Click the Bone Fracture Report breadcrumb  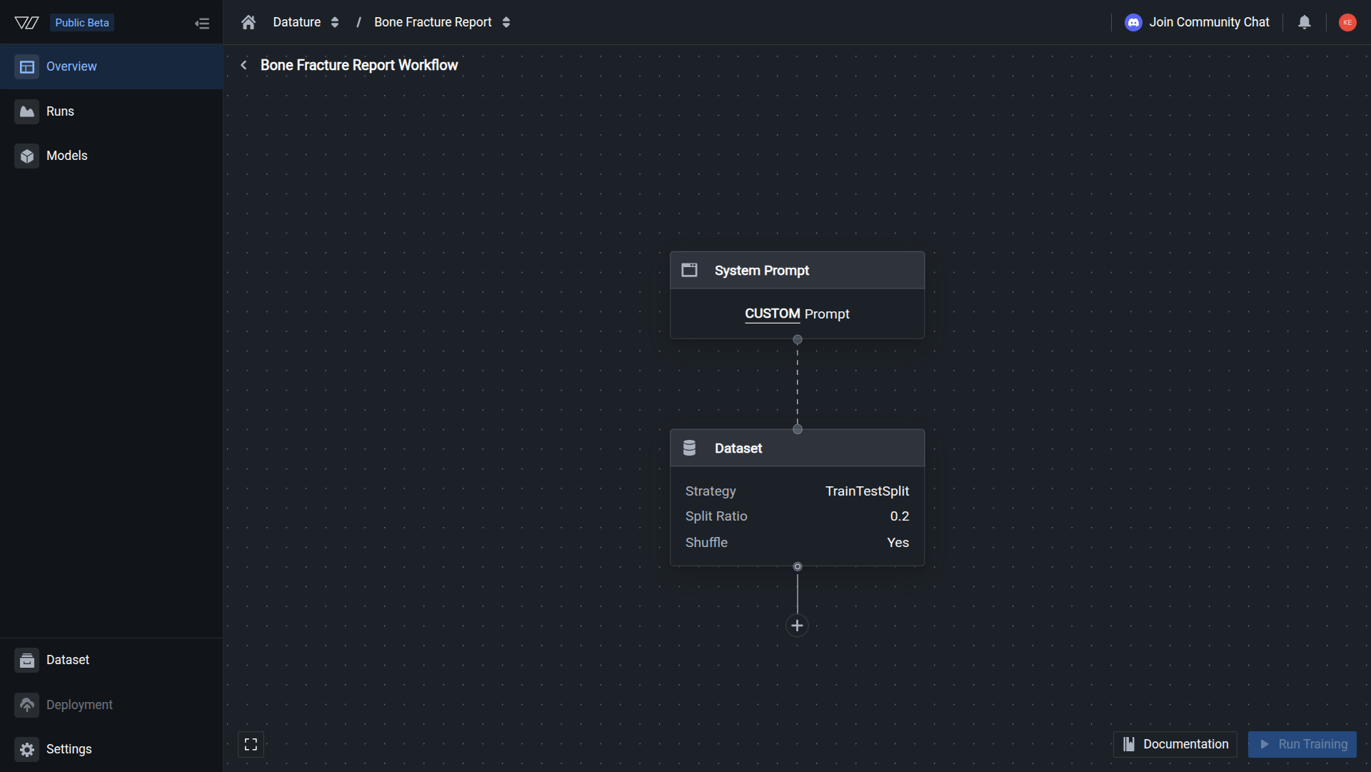point(433,22)
